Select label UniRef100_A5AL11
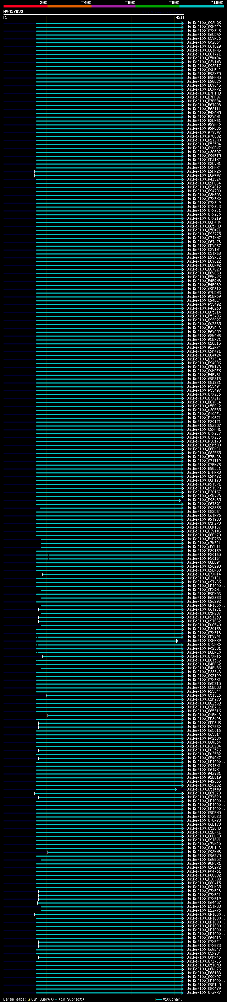 [x=203, y=547]
